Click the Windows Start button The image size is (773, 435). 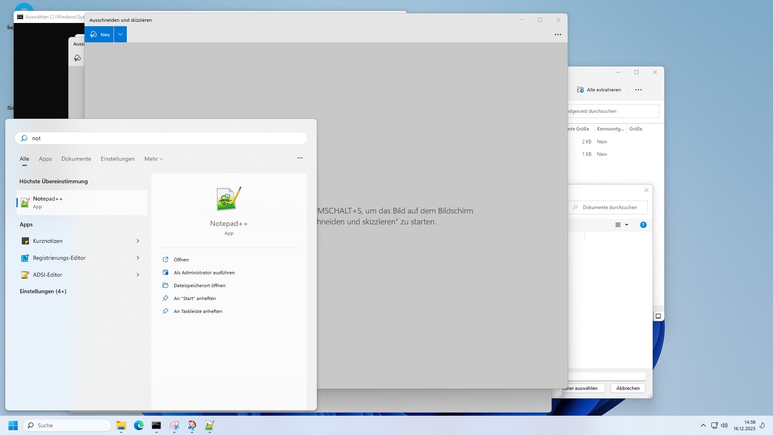[13, 425]
